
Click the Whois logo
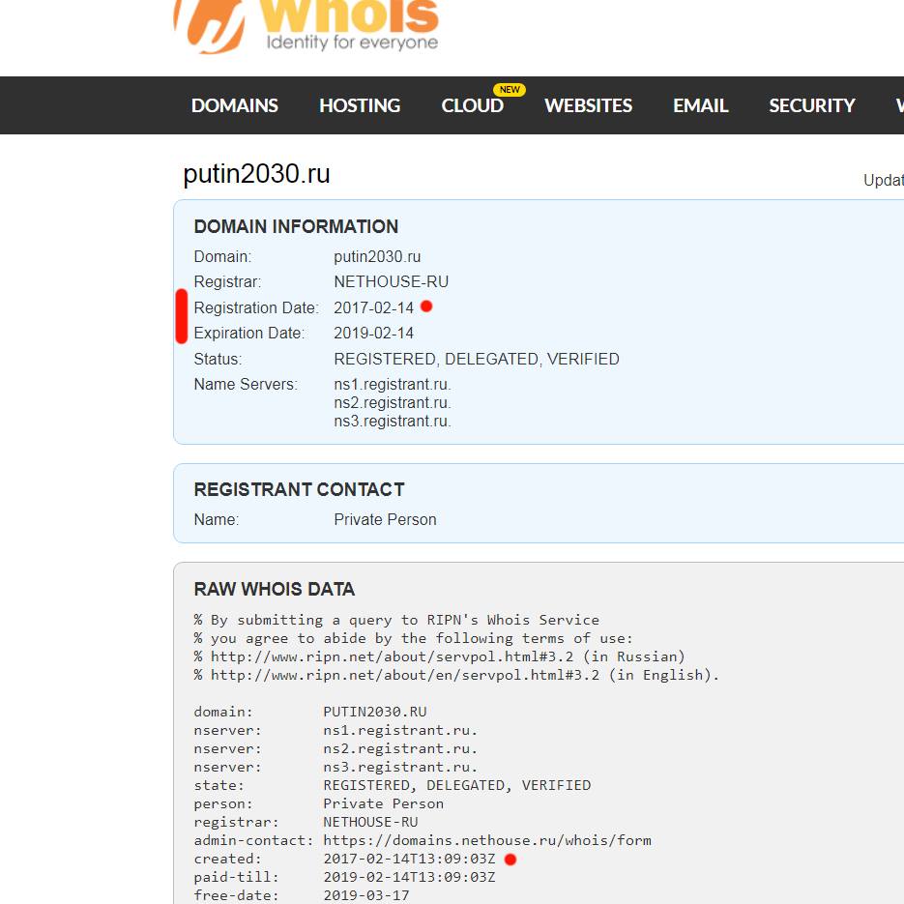(x=306, y=26)
